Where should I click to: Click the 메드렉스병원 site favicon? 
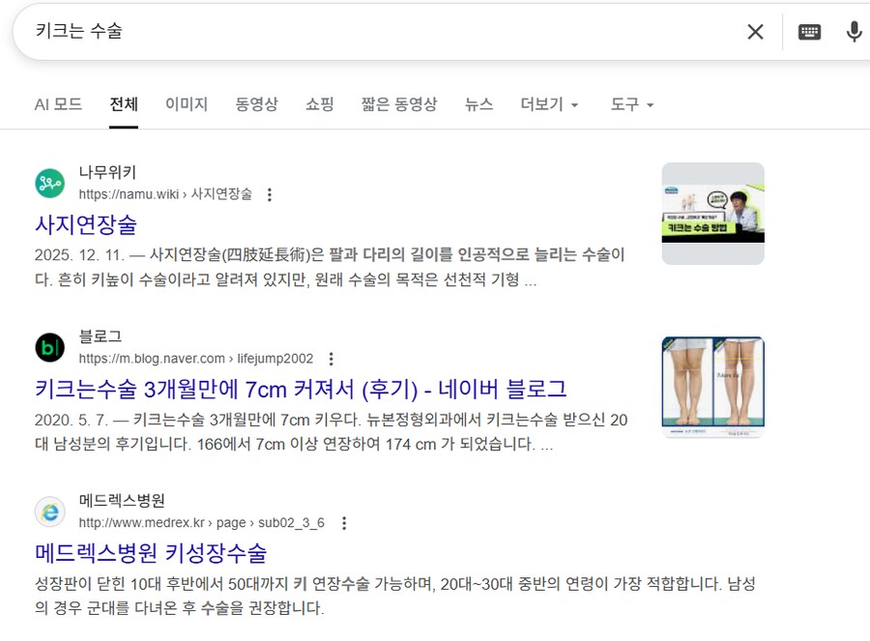(50, 510)
